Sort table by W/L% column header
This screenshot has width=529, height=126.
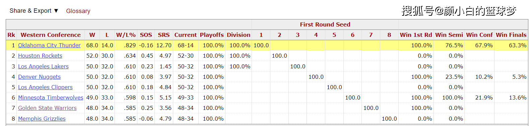[126, 35]
